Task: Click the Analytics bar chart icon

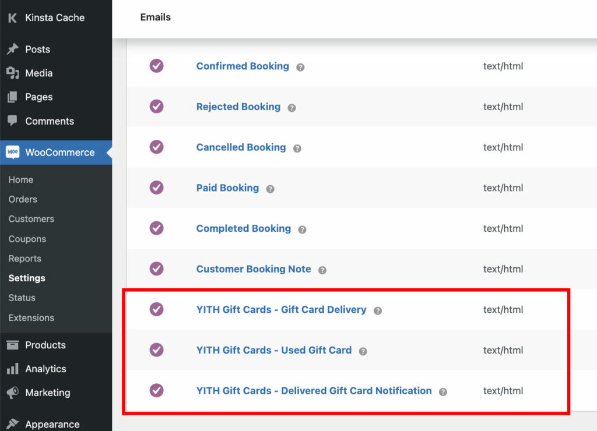Action: 12,369
